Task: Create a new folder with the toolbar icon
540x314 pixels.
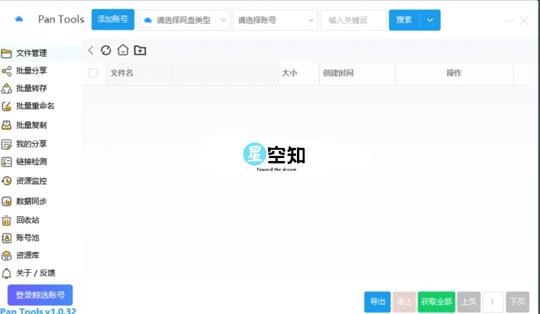Action: click(139, 50)
